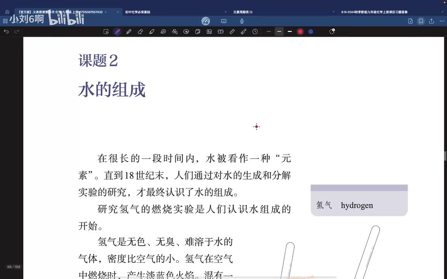This screenshot has width=447, height=279.
Task: Select the laser pointer tool
Action: [x=243, y=32]
